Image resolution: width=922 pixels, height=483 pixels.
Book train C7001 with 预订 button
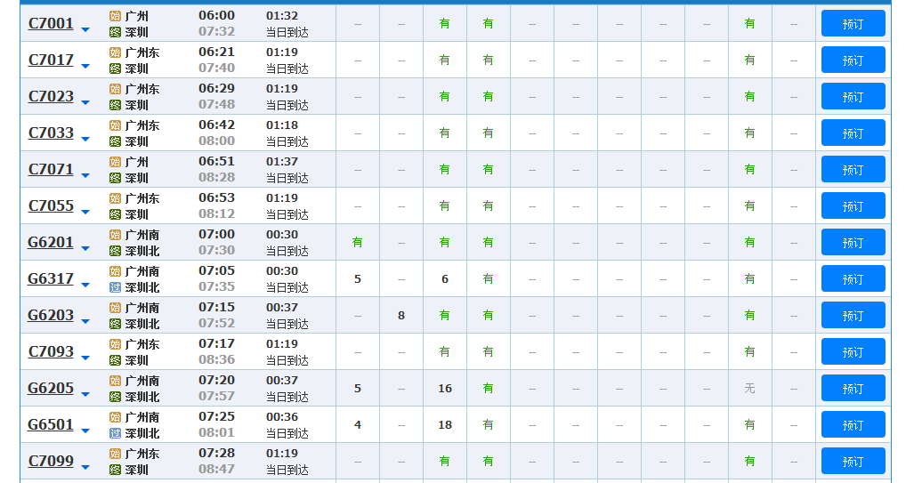coord(853,23)
